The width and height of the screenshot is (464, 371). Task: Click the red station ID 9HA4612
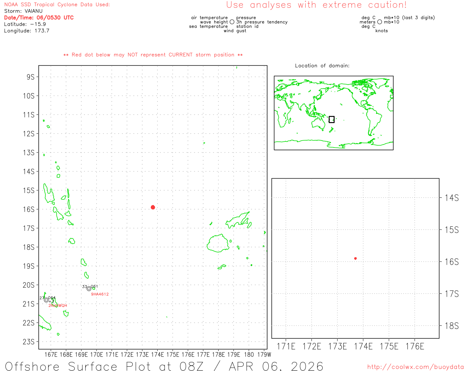pyautogui.click(x=100, y=294)
